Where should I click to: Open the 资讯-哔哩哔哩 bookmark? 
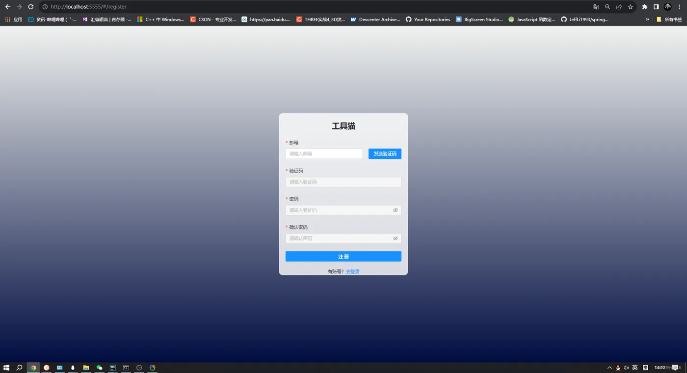[x=53, y=20]
